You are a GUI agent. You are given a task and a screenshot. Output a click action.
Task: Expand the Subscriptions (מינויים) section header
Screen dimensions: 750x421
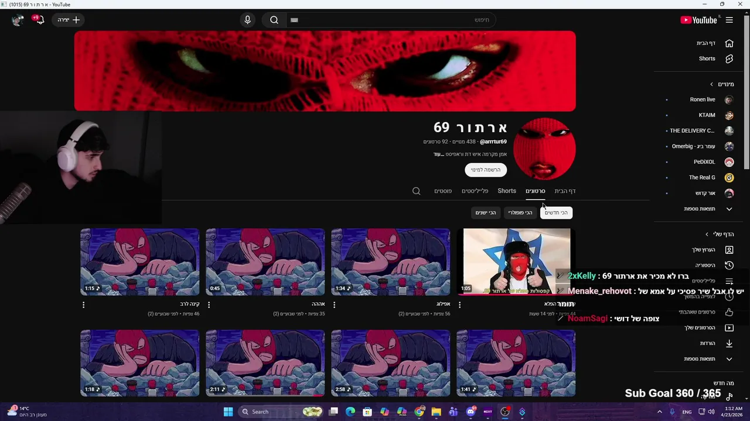point(721,84)
